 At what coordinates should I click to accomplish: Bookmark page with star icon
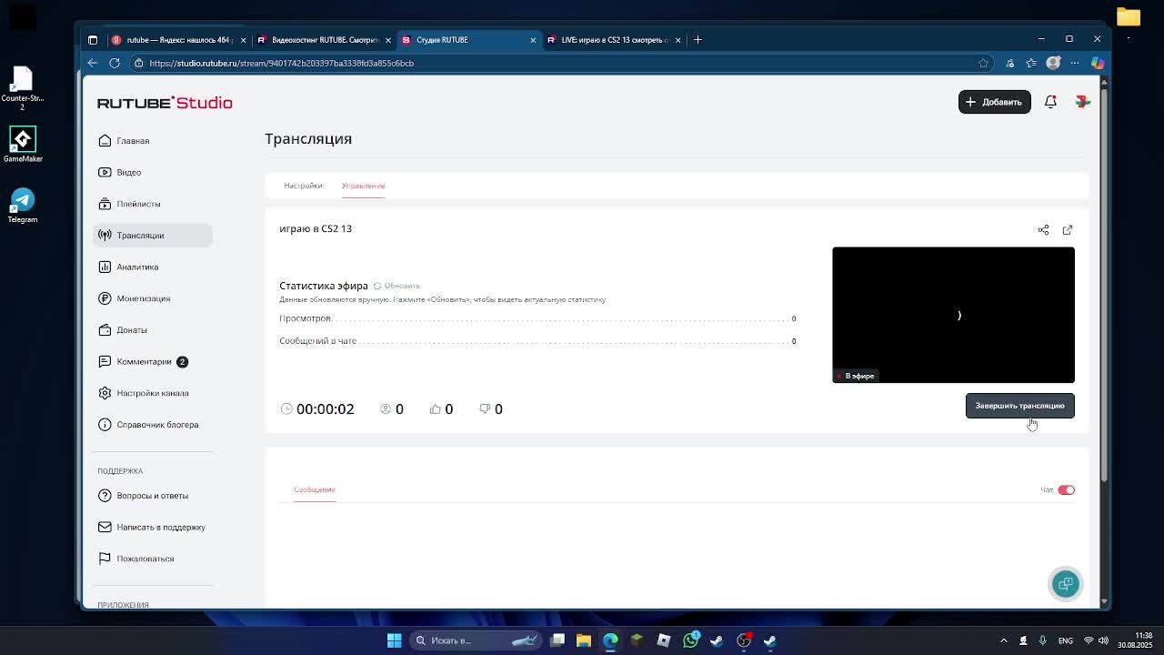coord(983,63)
